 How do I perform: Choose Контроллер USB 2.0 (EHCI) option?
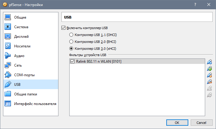tap(71, 42)
